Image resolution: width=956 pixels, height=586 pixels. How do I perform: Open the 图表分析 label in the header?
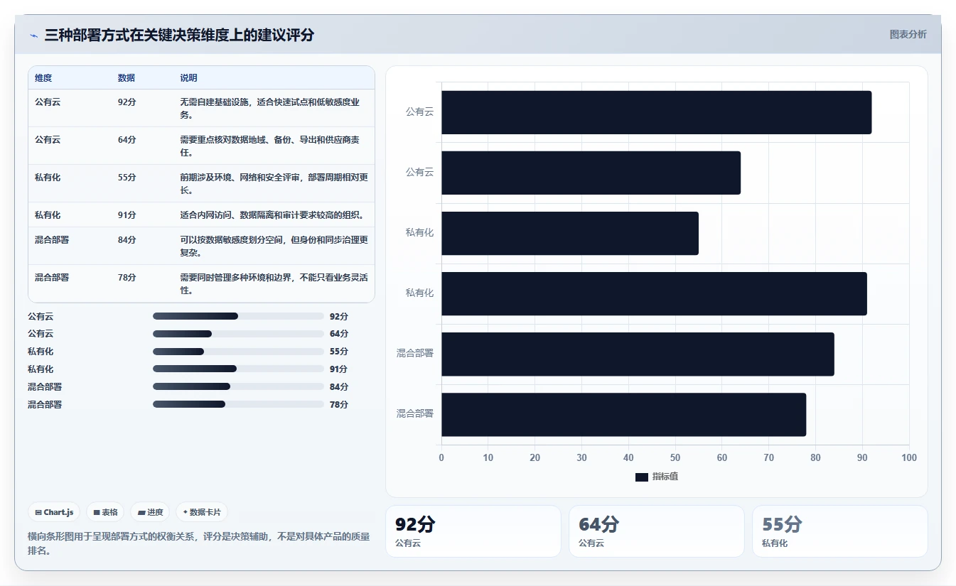click(908, 34)
